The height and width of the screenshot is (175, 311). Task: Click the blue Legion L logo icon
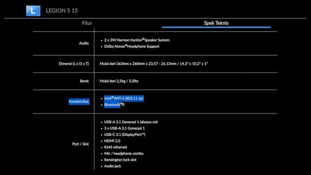click(x=33, y=11)
